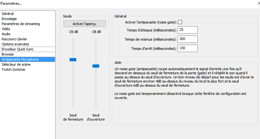The image size is (260, 139).
Task: Focus the Temps d'arrêt input field
Action: pos(188,48)
